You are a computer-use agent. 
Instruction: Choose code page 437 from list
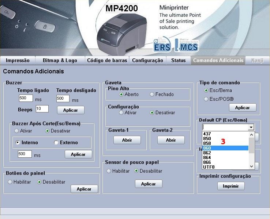[x=225, y=134]
